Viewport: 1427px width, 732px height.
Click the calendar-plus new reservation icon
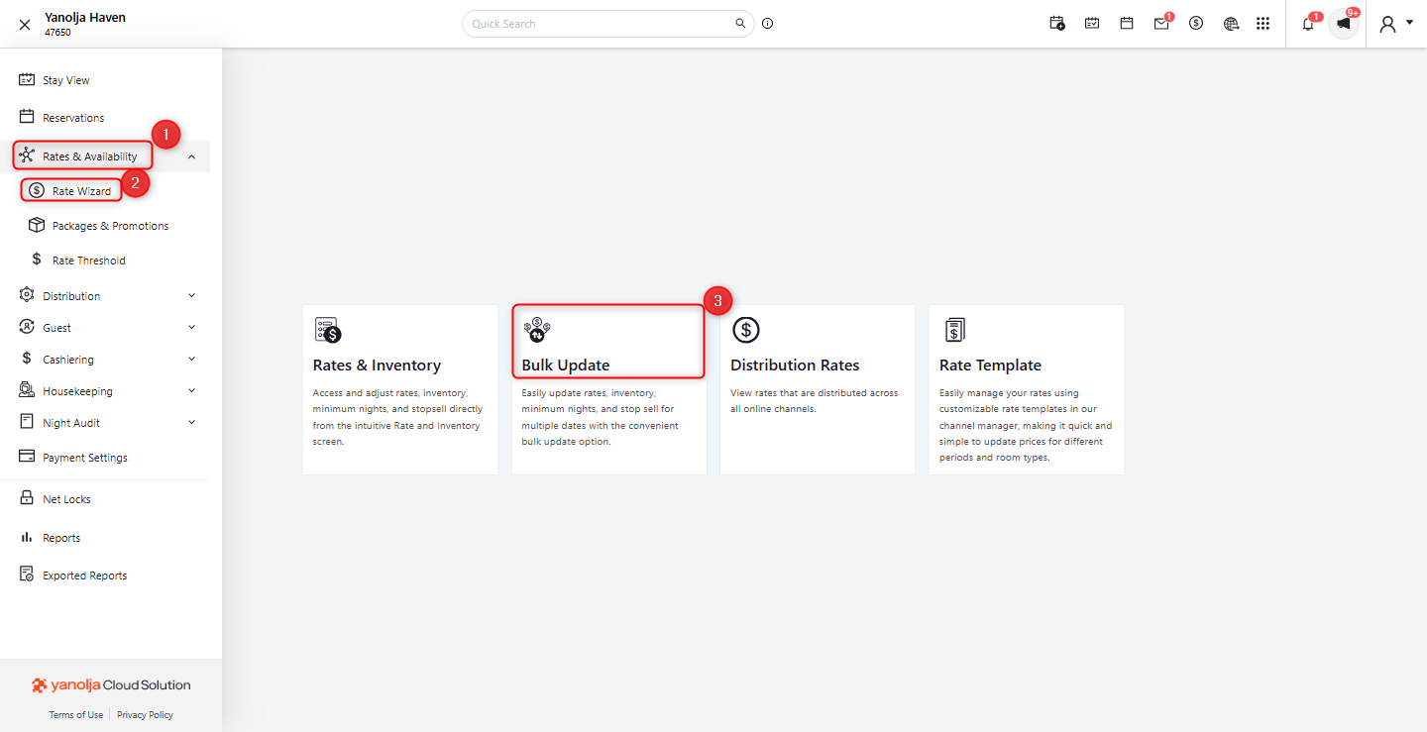1057,24
